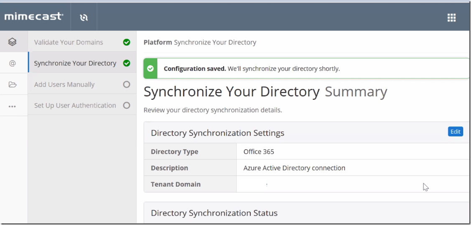This screenshot has width=471, height=225.
Task: Click the Directory Synchronization Settings header
Action: coord(217,133)
